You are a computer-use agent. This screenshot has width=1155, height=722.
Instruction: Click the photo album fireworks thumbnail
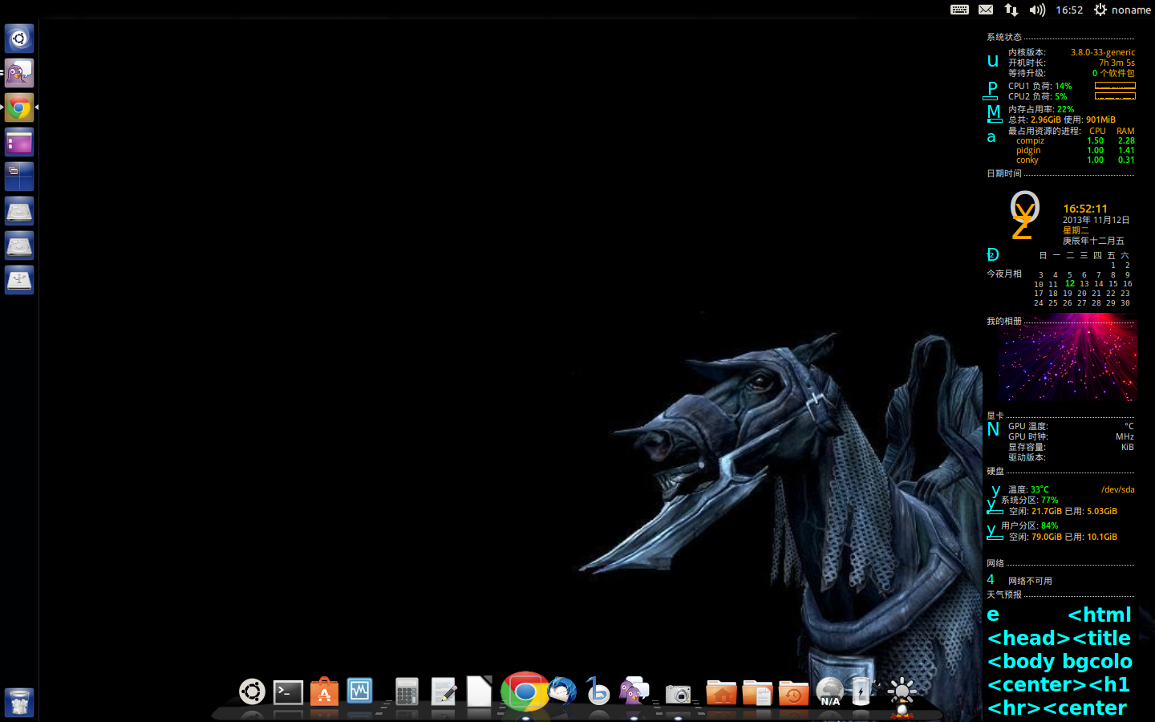click(x=1067, y=357)
